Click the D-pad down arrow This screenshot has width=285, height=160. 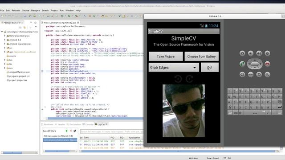(x=255, y=68)
